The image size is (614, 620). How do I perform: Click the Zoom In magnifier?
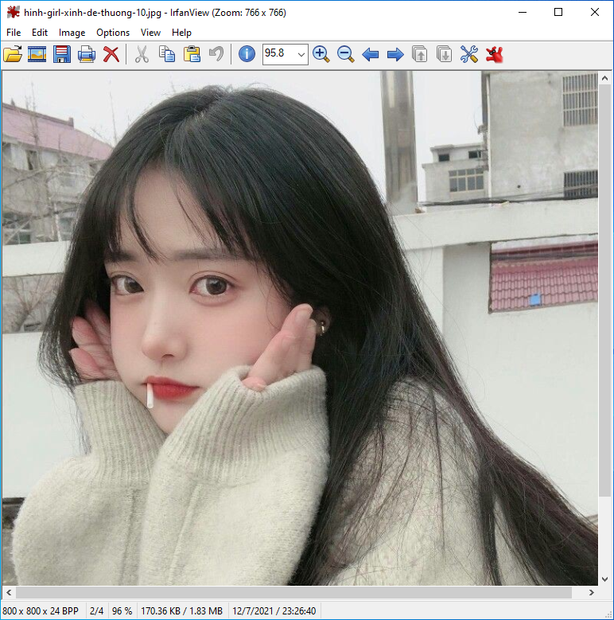pos(321,54)
